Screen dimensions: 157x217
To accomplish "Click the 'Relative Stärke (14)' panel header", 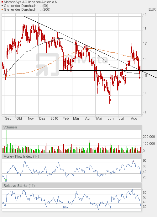I will pos(71,186).
